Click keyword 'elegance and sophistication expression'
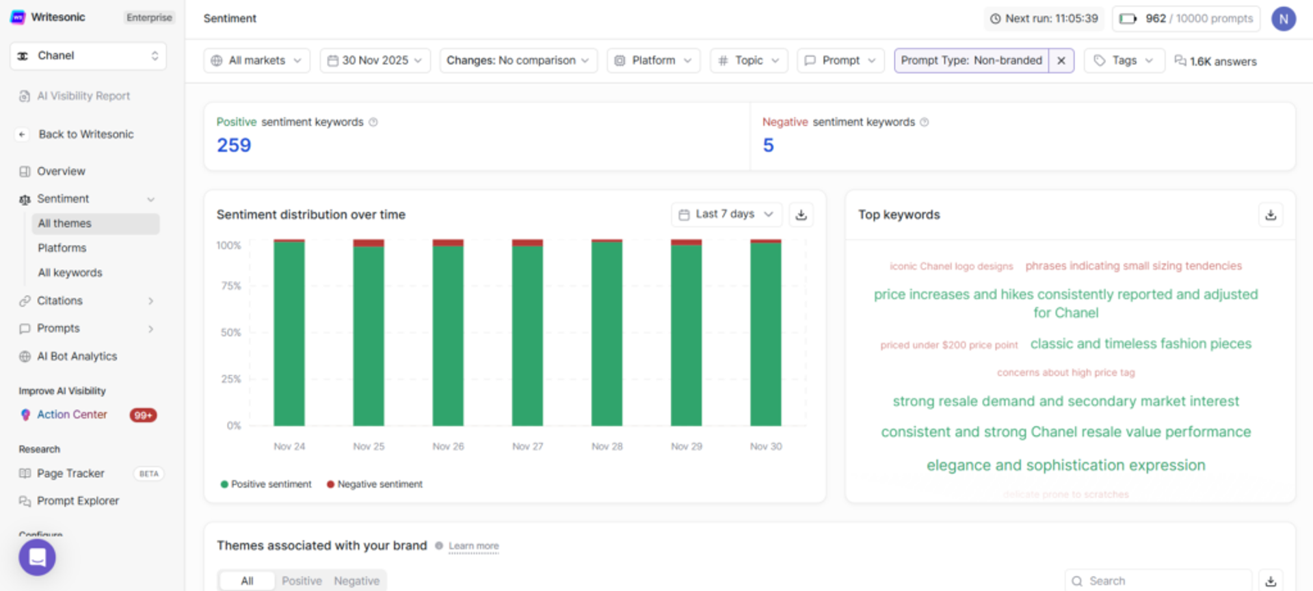This screenshot has width=1313, height=591. (x=1065, y=465)
